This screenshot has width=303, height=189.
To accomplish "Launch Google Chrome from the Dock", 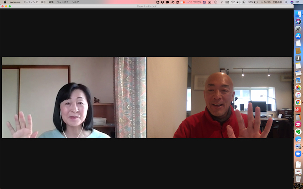I will click(x=298, y=102).
